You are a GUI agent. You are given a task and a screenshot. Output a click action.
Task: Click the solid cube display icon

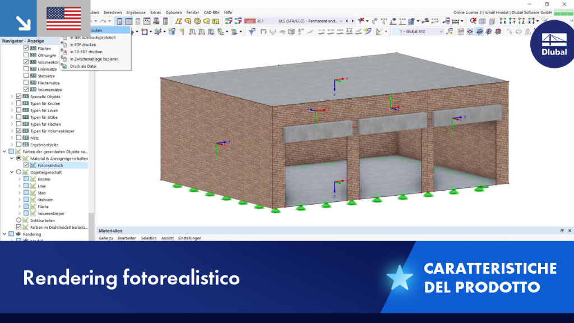[x=483, y=21]
